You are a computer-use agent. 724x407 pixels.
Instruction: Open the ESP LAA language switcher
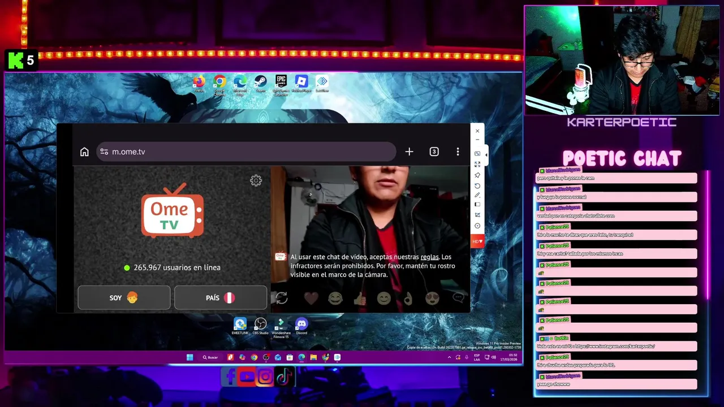pyautogui.click(x=477, y=357)
